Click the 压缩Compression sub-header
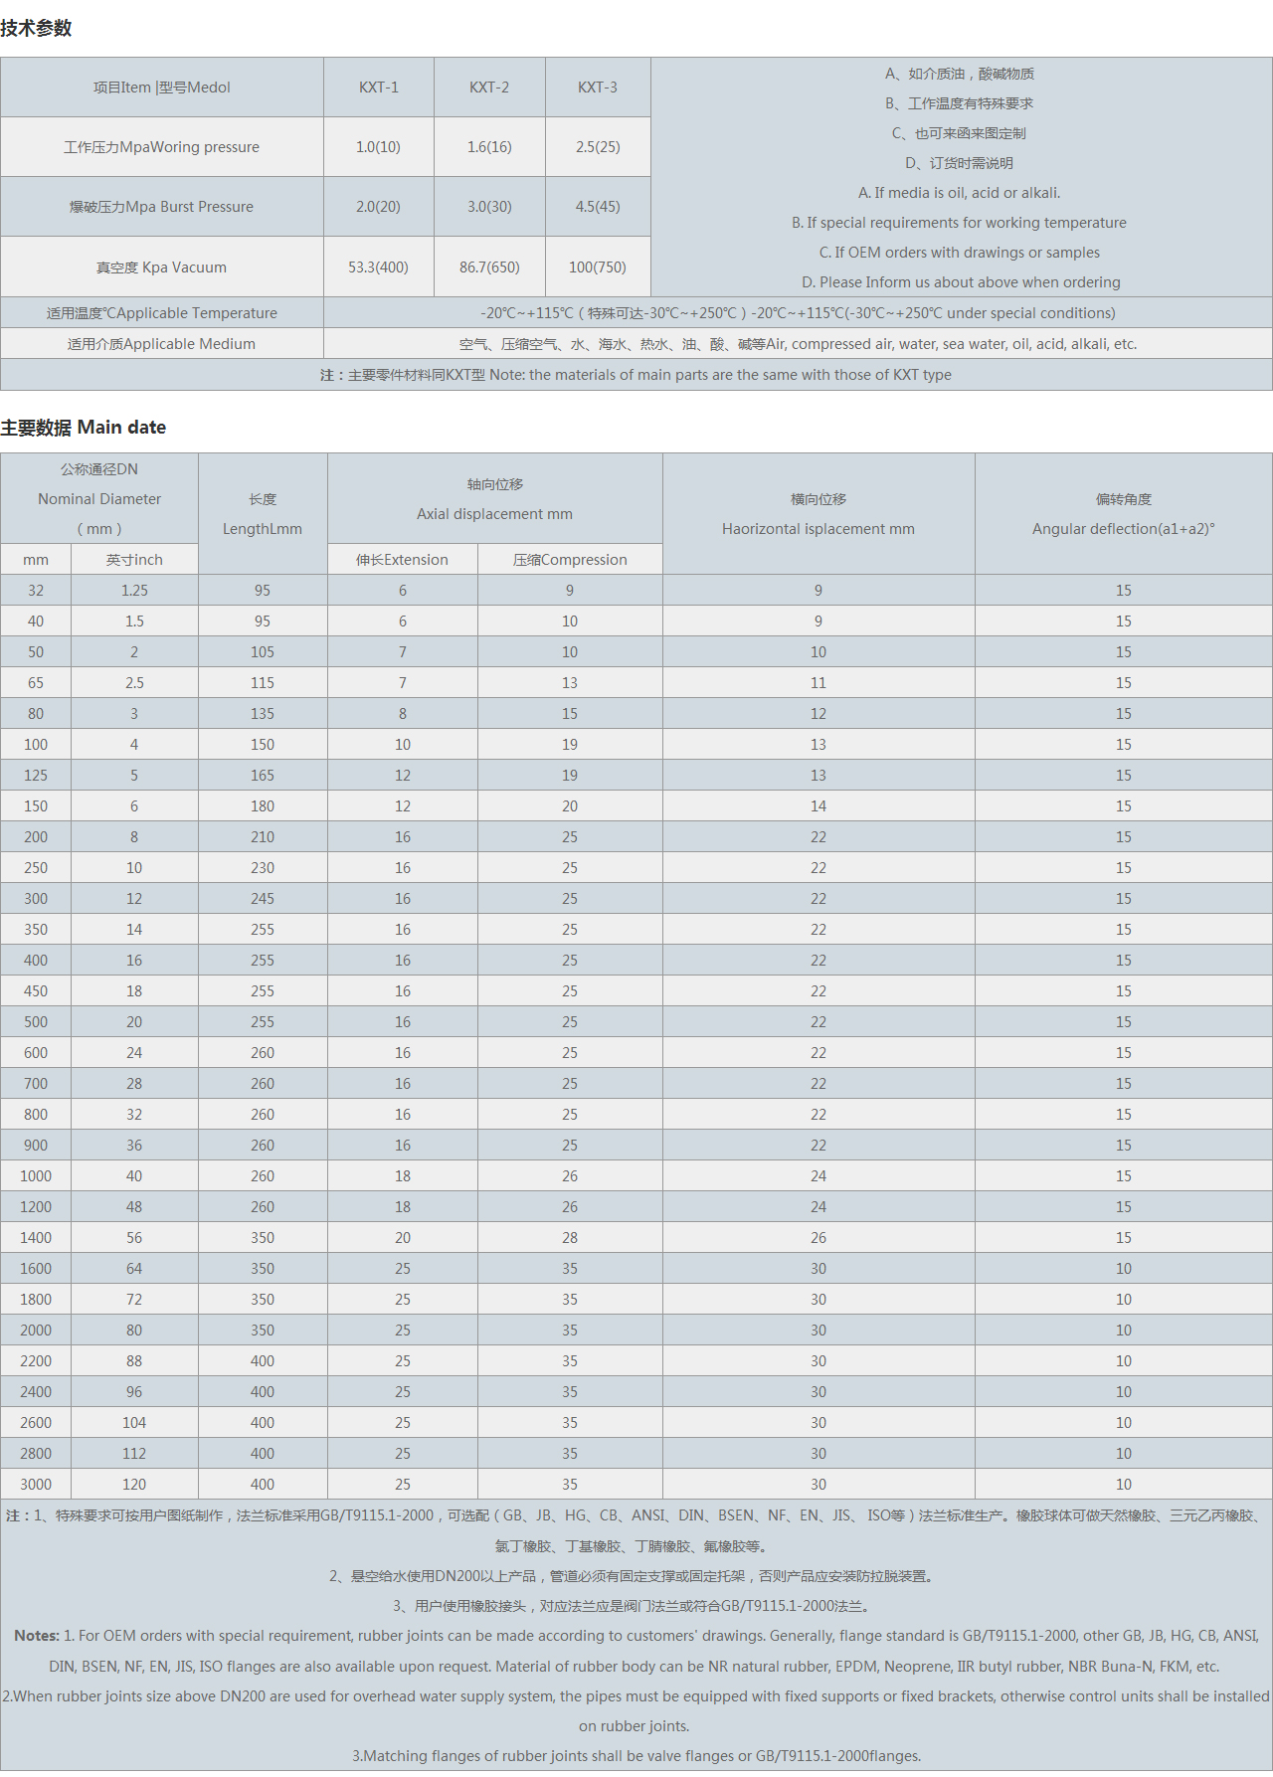This screenshot has width=1273, height=1777. click(570, 560)
